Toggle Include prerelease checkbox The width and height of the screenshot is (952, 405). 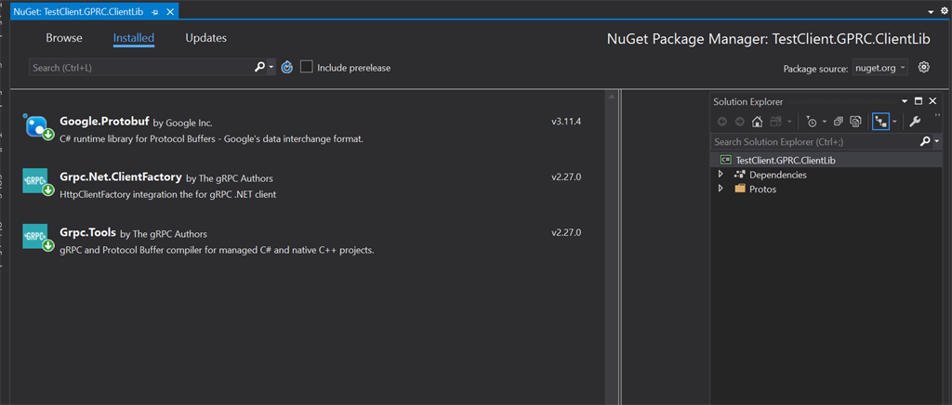[307, 67]
